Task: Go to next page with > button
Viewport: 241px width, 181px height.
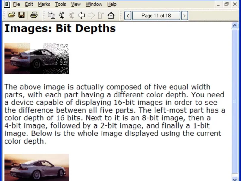Action: (184, 16)
